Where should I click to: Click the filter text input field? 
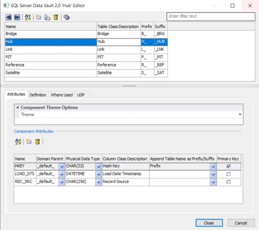coord(211,16)
